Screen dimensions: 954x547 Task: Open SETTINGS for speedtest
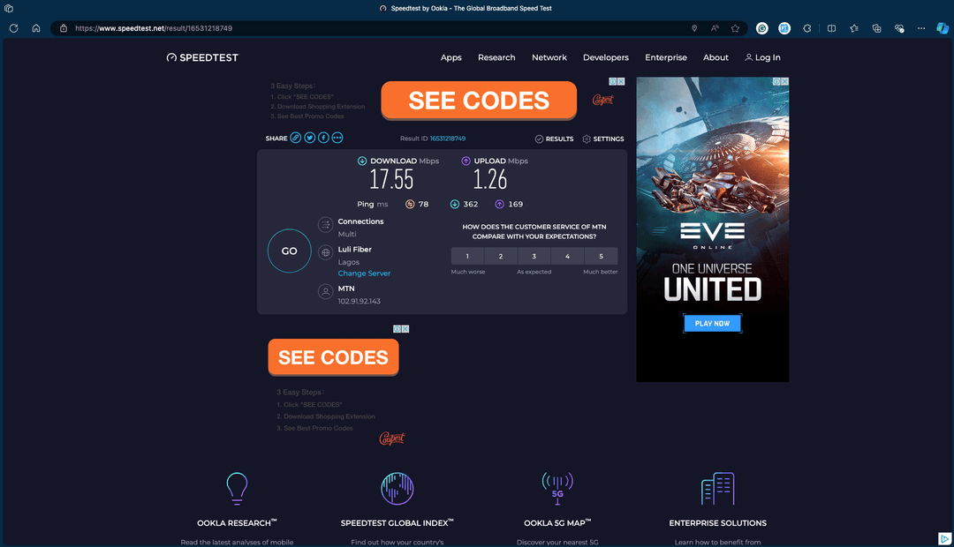click(603, 139)
